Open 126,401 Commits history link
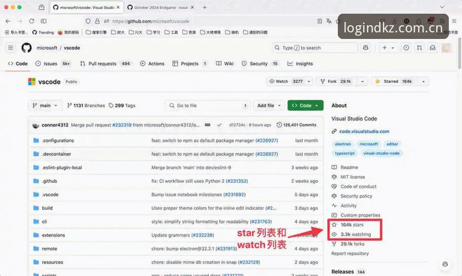This screenshot has height=276, width=462. [297, 125]
